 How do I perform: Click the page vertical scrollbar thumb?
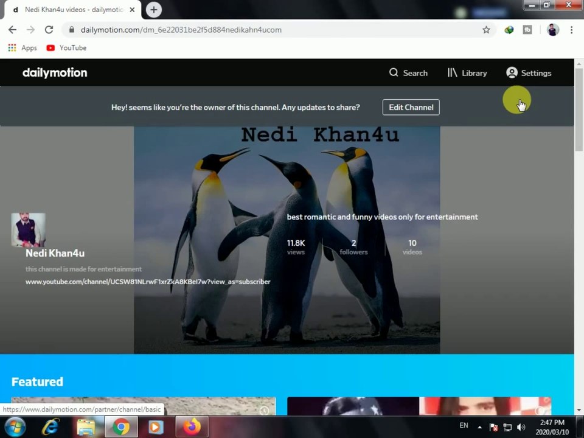point(579,110)
